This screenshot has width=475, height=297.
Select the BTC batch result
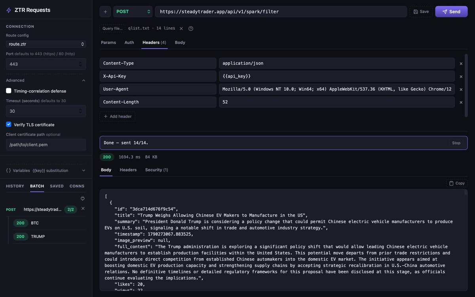tap(49, 223)
